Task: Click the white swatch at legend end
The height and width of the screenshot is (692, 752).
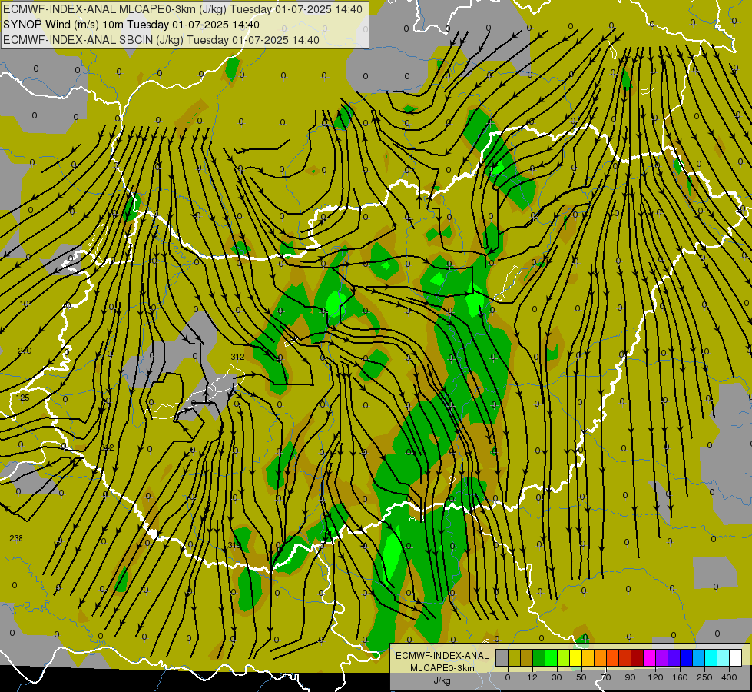Action: 735,657
